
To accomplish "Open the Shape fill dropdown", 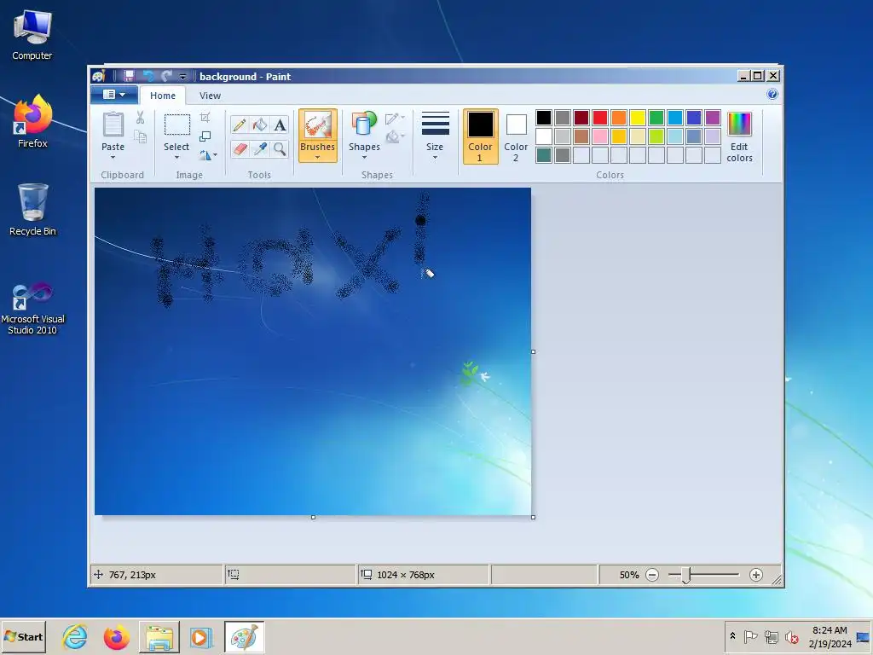I will coord(395,136).
